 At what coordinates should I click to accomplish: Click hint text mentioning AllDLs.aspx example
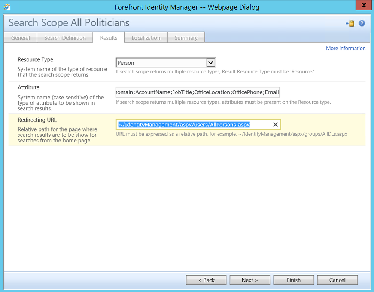pyautogui.click(x=231, y=134)
